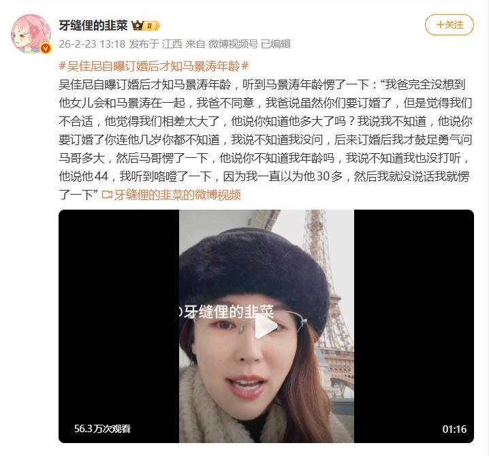
Task: Click the 江西 location text
Action: [172, 44]
